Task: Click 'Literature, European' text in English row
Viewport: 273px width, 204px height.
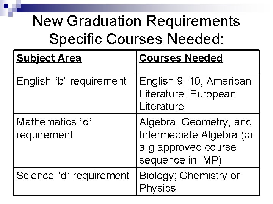Action: pyautogui.click(x=188, y=94)
